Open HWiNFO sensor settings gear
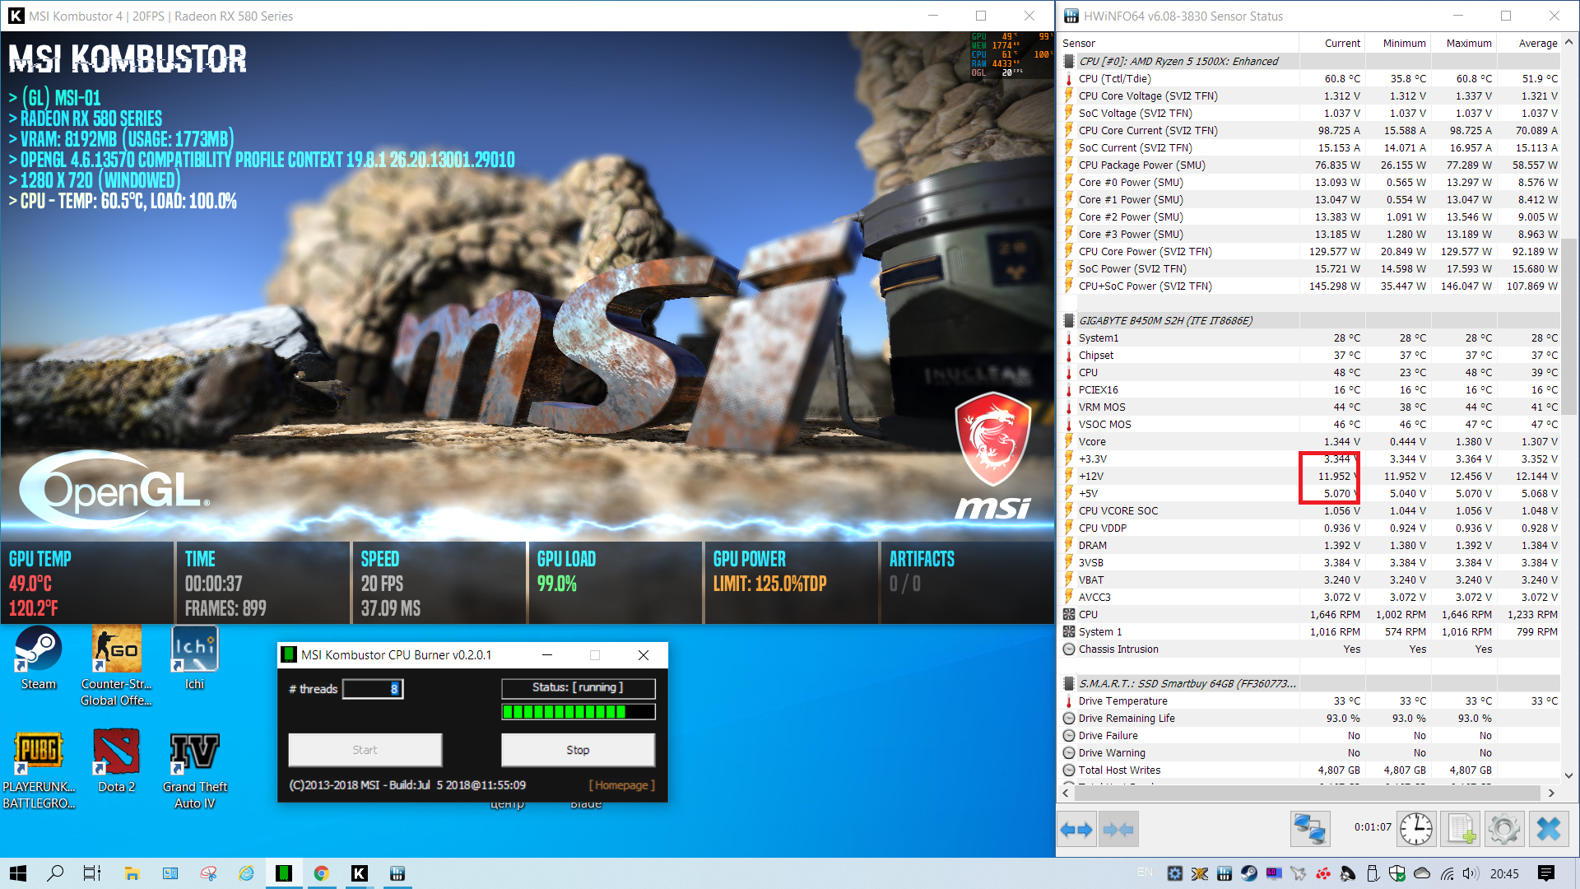Screen dimensions: 1580x889 1504,829
